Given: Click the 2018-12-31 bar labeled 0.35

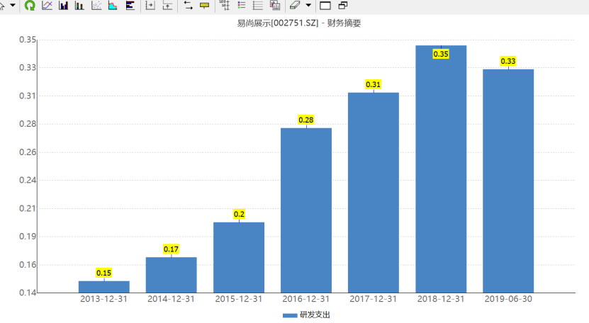Looking at the screenshot, I should tap(441, 169).
